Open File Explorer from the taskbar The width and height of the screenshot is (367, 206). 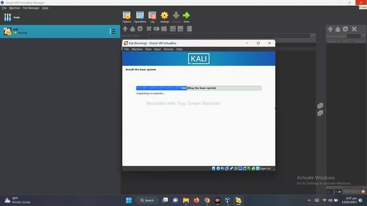(186, 200)
